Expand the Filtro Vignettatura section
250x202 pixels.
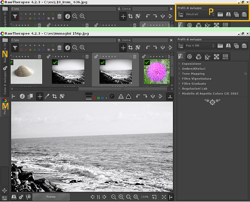click(196, 79)
